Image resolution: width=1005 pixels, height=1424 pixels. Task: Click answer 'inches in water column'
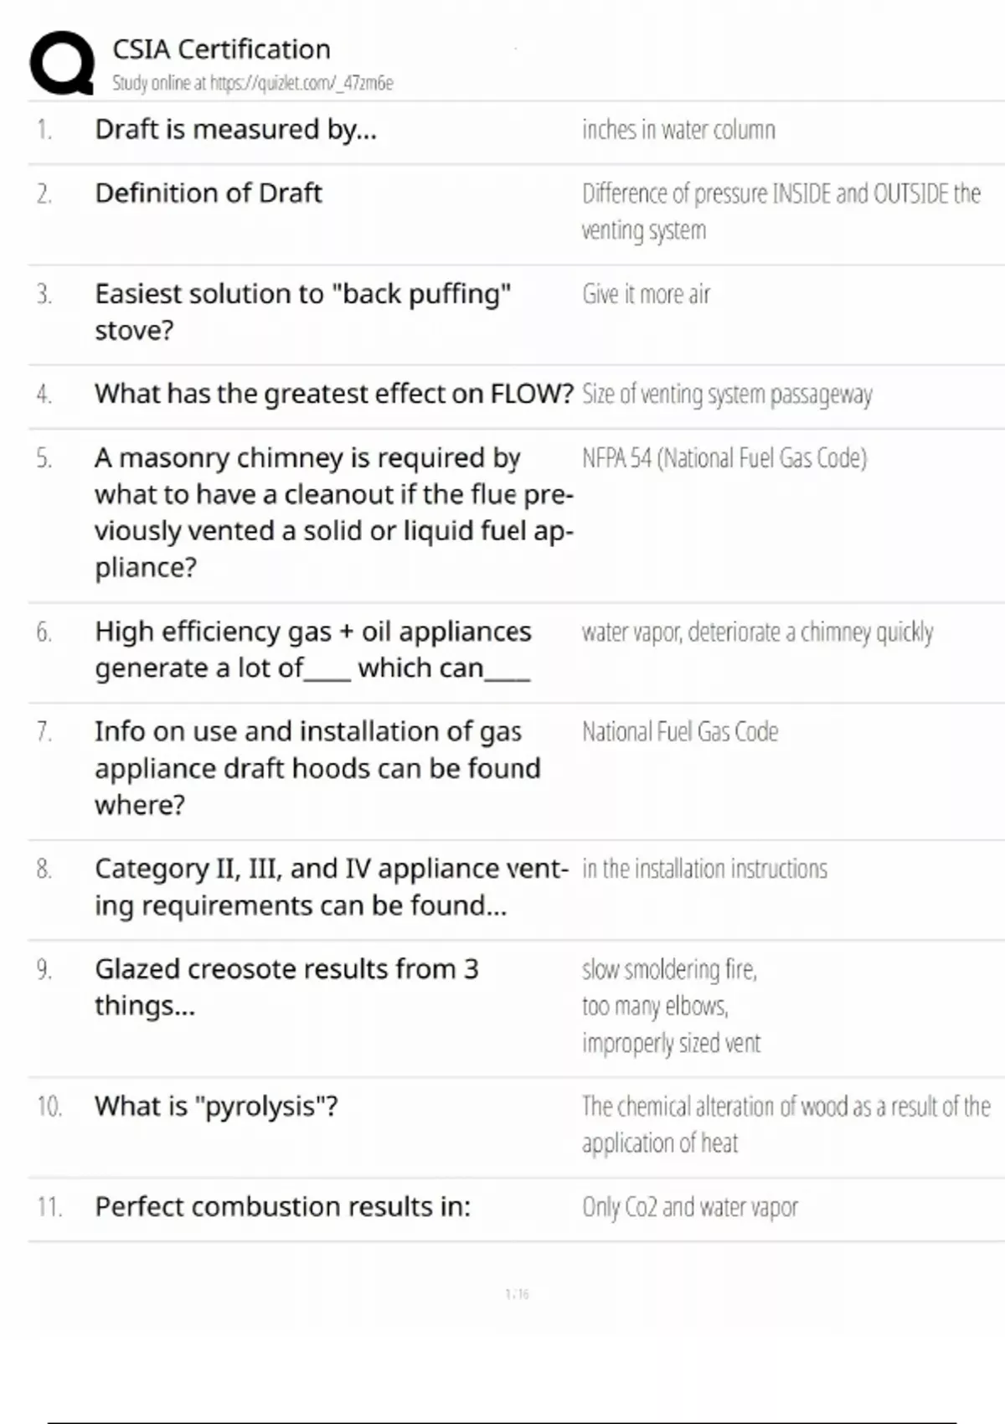(678, 130)
